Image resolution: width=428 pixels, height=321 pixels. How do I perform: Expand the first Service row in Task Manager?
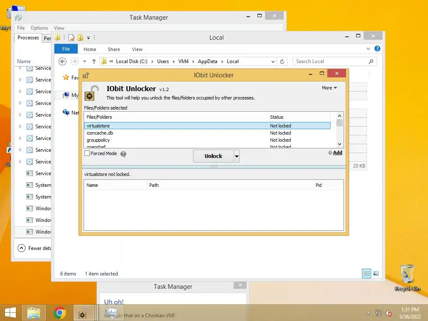click(x=20, y=68)
